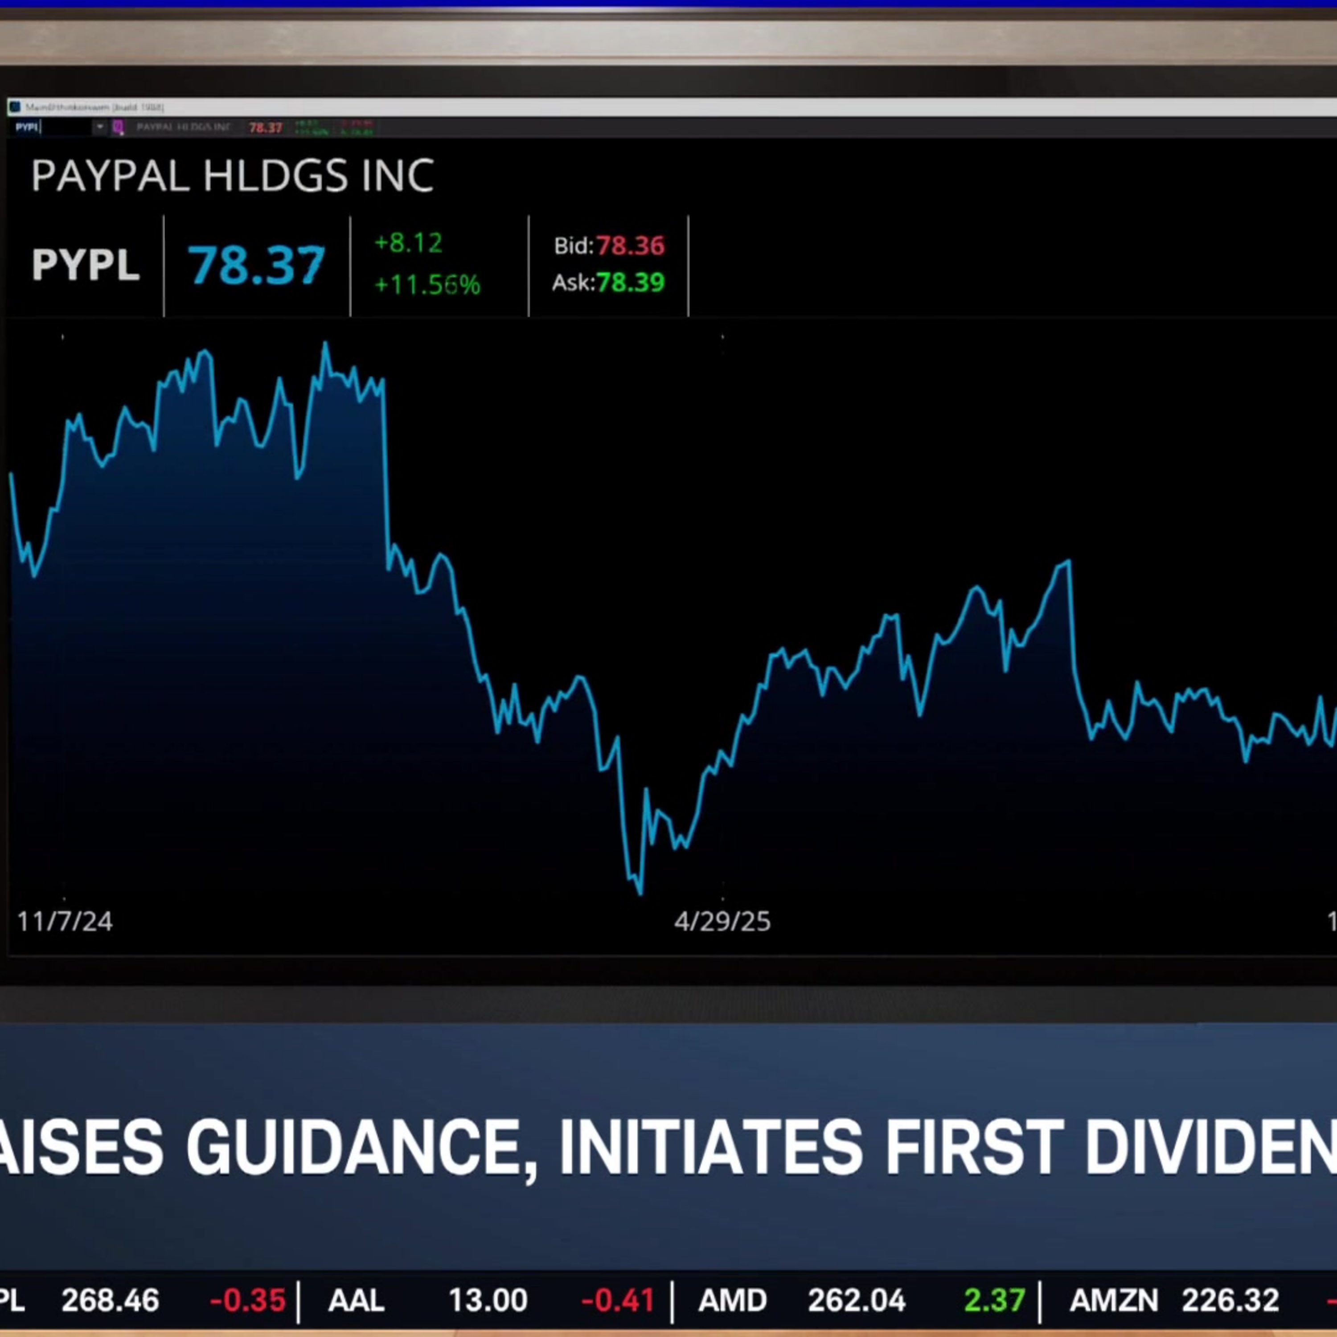The height and width of the screenshot is (1337, 1337).
Task: Click the chart's lowest trough point
Action: click(x=640, y=894)
